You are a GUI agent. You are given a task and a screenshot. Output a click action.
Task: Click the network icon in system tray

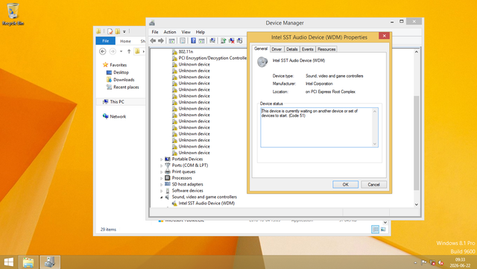[x=432, y=262]
